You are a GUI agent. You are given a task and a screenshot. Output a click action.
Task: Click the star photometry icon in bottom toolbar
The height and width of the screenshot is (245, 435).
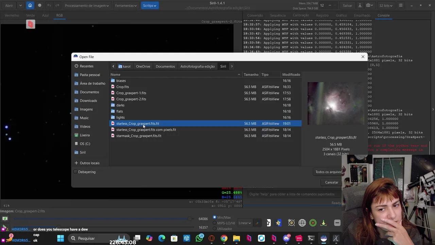278,223
